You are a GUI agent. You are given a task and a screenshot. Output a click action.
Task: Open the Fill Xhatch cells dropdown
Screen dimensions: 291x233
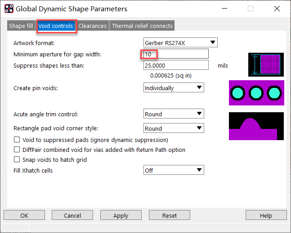pos(173,170)
